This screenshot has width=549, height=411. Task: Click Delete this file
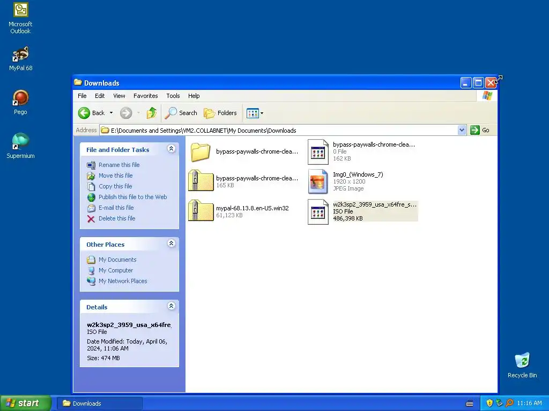tap(116, 218)
